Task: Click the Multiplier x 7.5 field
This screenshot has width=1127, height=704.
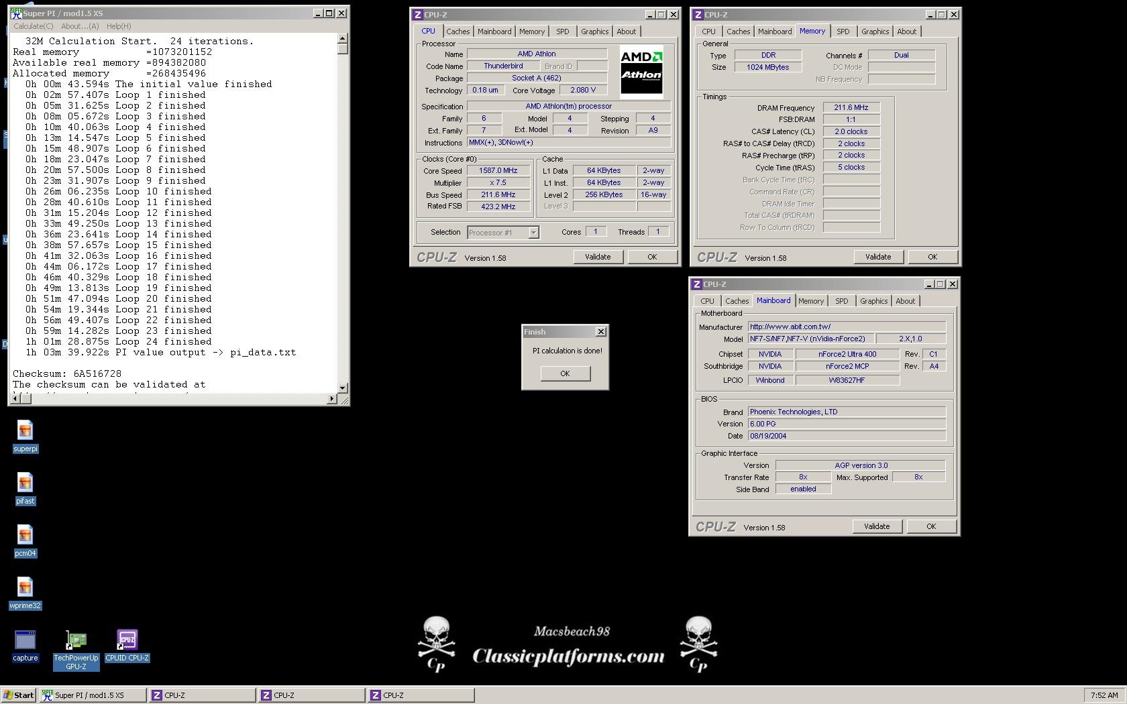Action: click(498, 183)
